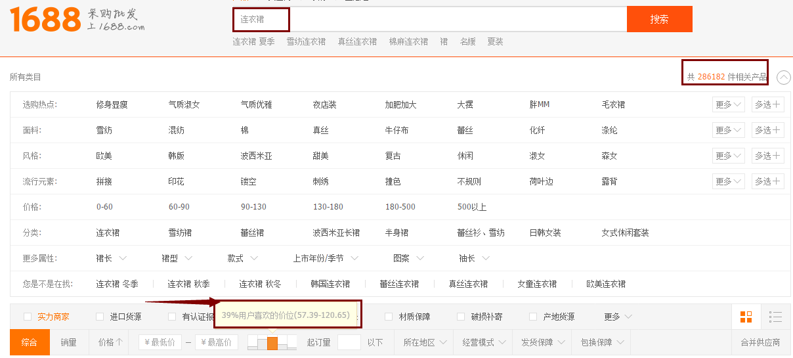Image resolution: width=793 pixels, height=358 pixels.
Task: Enable multi-select for 选购热点 row
Action: coord(767,104)
